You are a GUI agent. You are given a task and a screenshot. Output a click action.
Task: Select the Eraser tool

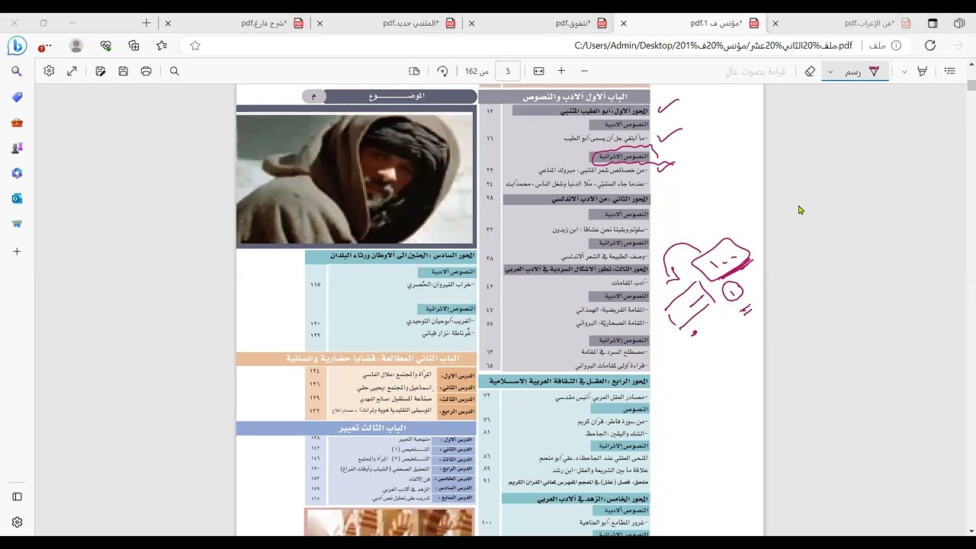(810, 71)
